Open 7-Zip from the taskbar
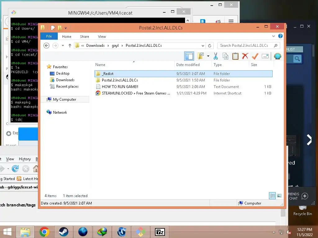The image size is (318, 238). (x=160, y=232)
